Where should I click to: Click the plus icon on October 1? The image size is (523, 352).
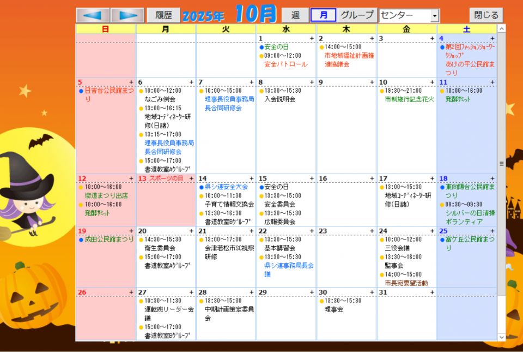312,39
